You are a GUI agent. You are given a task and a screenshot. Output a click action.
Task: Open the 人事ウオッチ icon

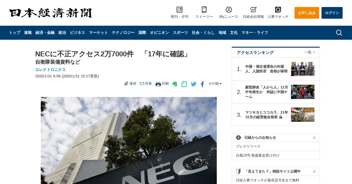(x=278, y=10)
